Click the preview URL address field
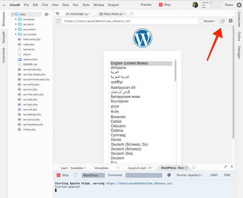The image size is (243, 198). click(x=130, y=21)
